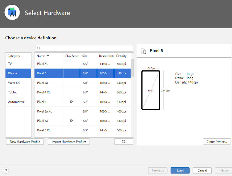Image resolution: width=232 pixels, height=176 pixels.
Task: Click the Density: 440dpi detail text
Action: pos(186,82)
